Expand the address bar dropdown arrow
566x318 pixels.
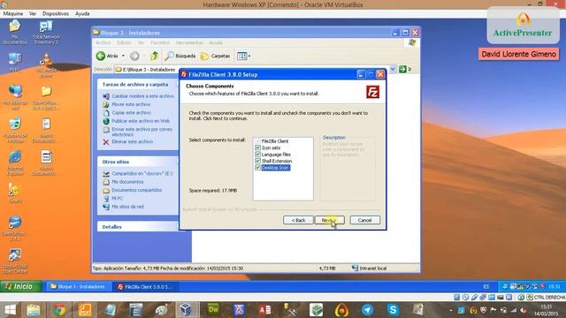tap(393, 69)
